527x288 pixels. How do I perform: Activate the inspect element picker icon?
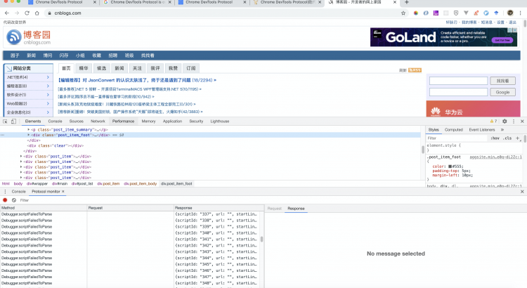pyautogui.click(x=6, y=121)
